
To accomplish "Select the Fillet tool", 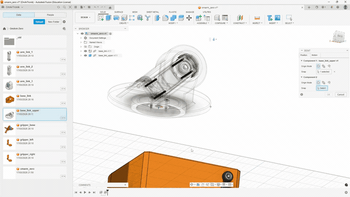I will [165, 18].
